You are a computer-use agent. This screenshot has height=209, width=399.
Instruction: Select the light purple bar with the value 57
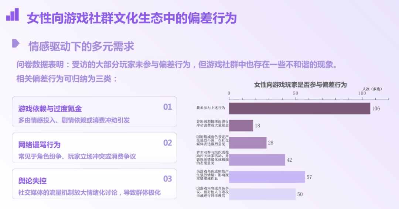267,177
